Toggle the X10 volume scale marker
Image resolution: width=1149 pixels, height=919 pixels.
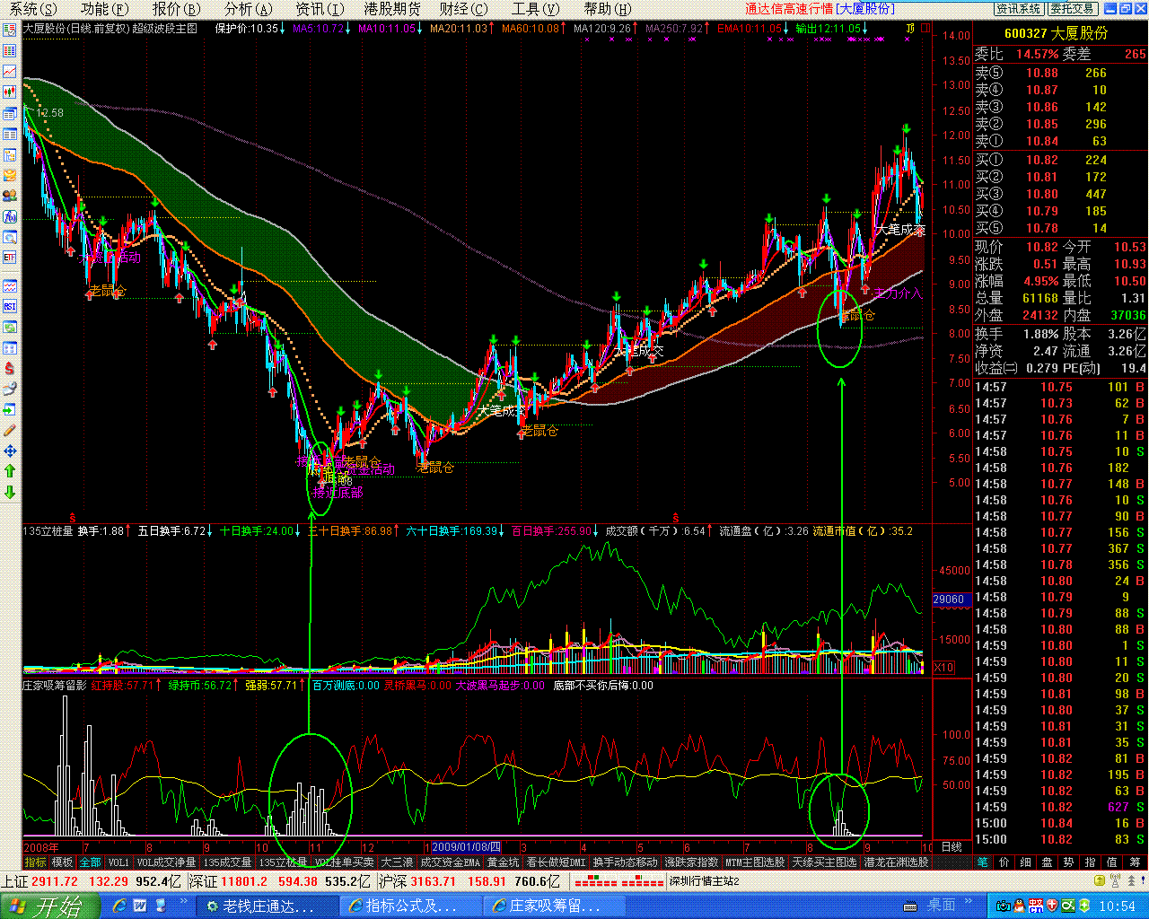[943, 668]
